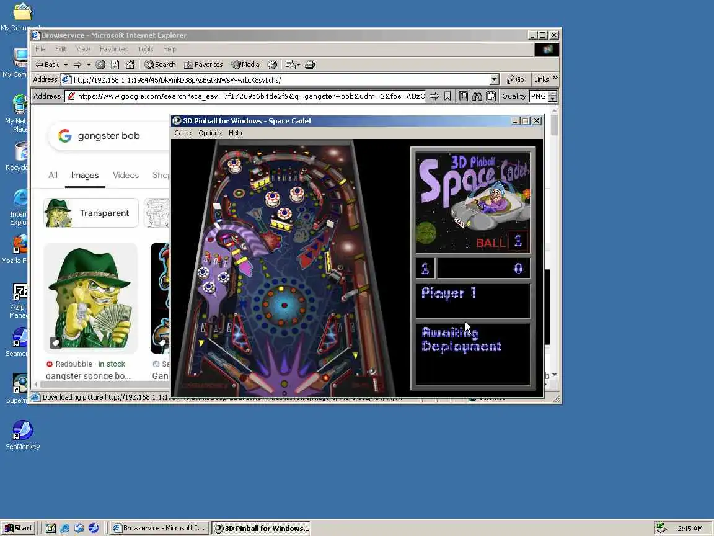Expand the Links toolbar chevron
Screen dimensions: 714x536
coord(555,78)
